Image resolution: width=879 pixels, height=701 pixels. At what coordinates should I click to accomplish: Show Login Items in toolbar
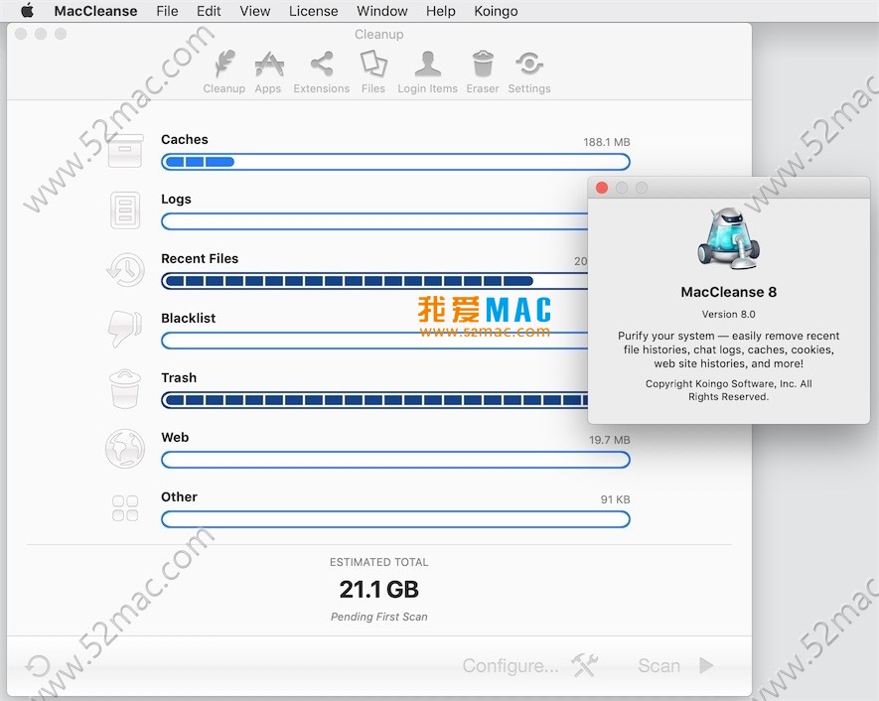pos(427,72)
